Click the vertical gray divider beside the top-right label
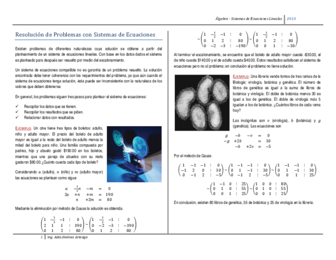 (284, 18)
